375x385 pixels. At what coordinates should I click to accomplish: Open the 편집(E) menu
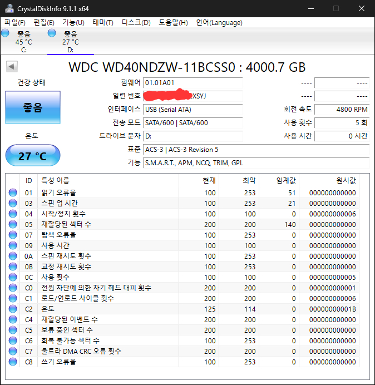click(x=44, y=23)
